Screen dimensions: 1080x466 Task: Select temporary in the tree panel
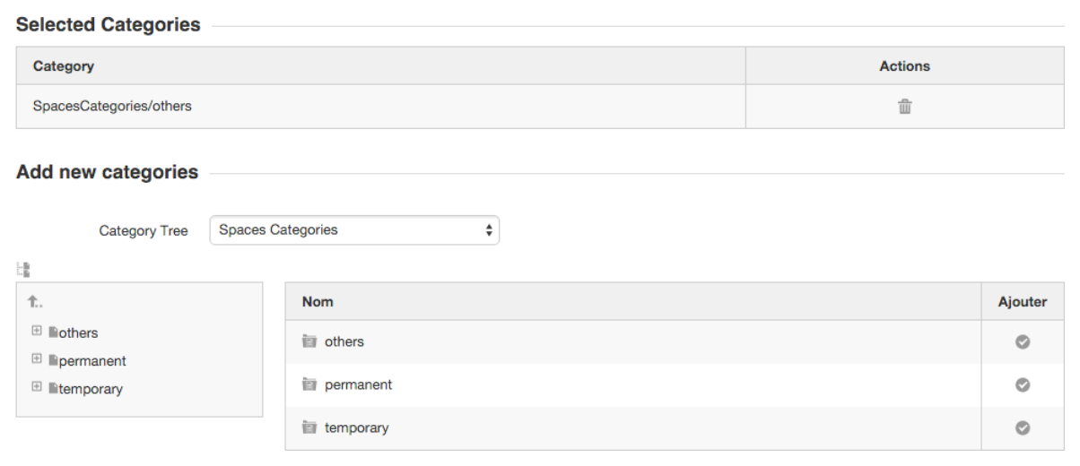[91, 389]
